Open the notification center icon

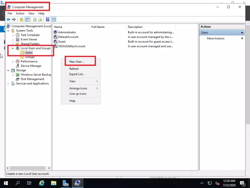pos(242,183)
